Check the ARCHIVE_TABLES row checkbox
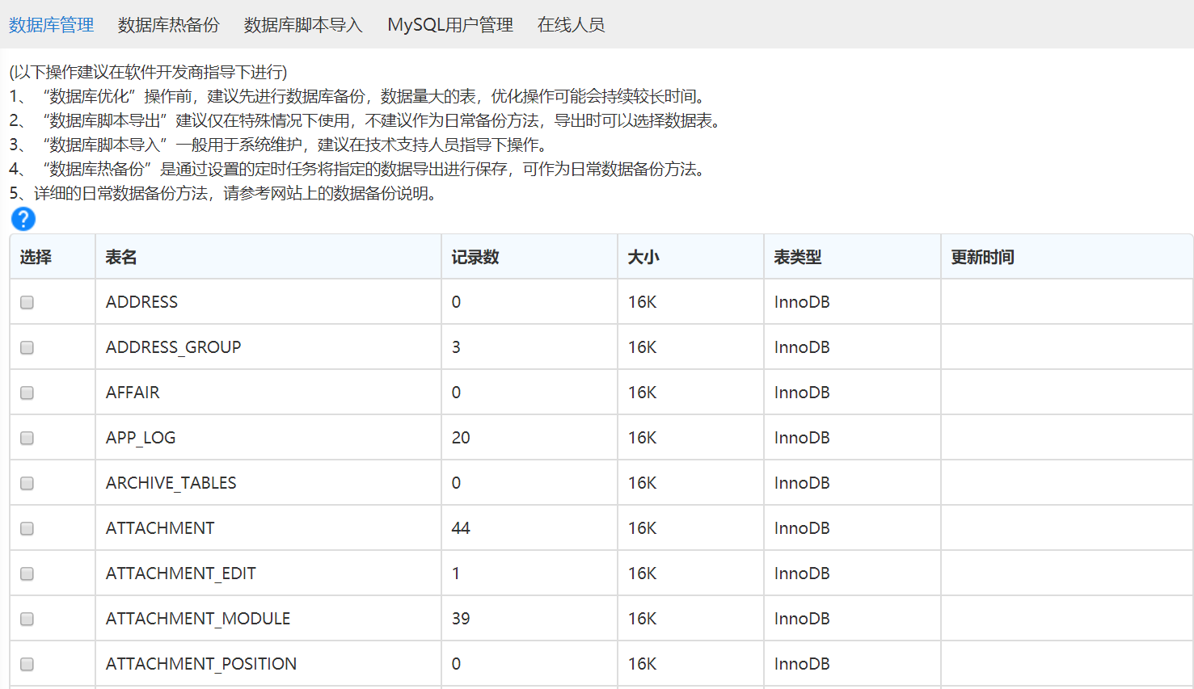 pos(27,483)
